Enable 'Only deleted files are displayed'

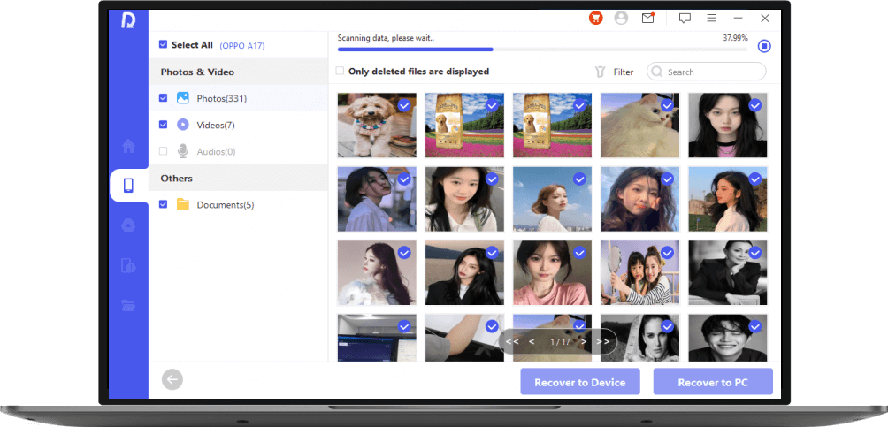pyautogui.click(x=341, y=72)
